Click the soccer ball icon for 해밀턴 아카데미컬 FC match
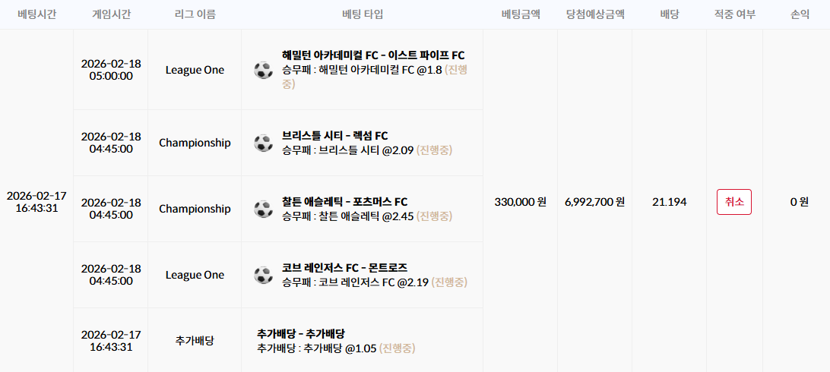Screen dimensions: 830x372 [x=263, y=70]
